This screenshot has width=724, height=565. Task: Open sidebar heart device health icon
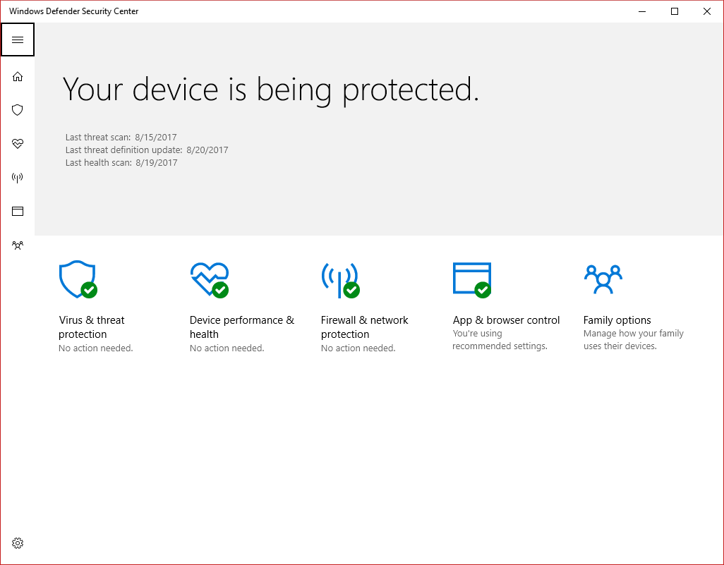coord(18,144)
